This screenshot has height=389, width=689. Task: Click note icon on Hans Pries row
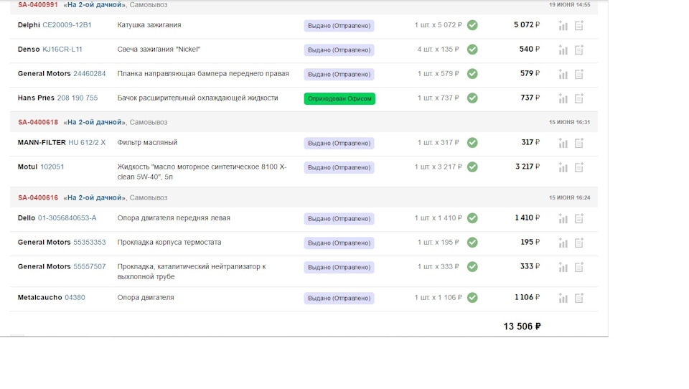[579, 99]
